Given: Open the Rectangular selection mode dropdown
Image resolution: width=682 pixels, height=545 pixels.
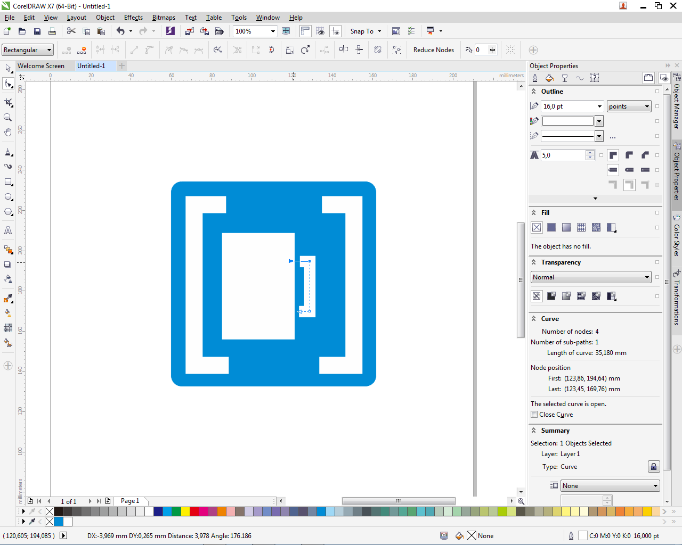Looking at the screenshot, I should click(49, 50).
